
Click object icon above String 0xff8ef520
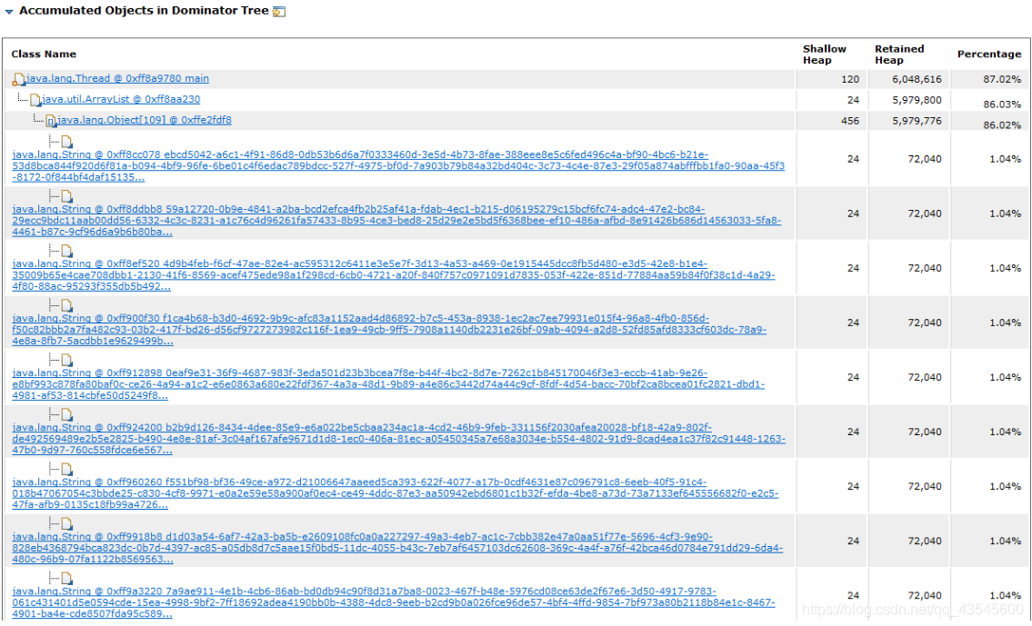pos(66,251)
